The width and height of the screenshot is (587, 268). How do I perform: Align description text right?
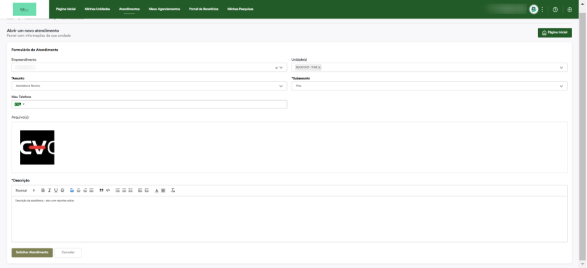(x=85, y=191)
